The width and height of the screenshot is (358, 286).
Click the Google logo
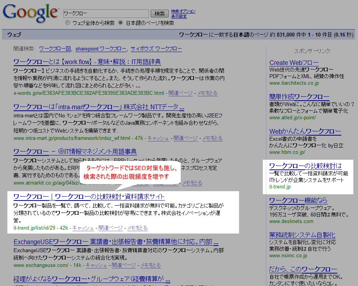(30, 13)
